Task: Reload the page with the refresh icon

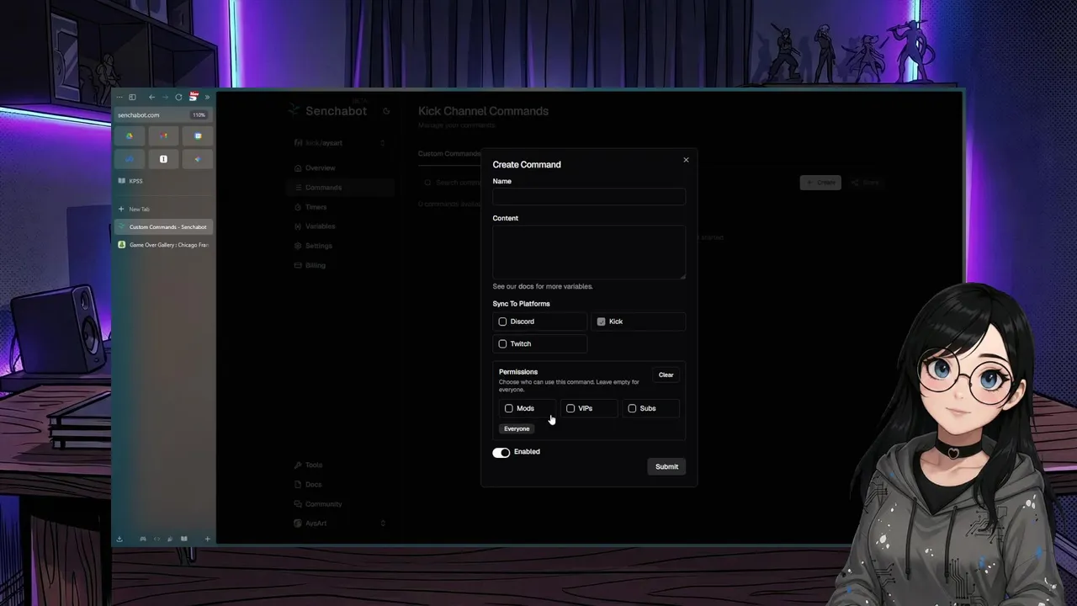Action: pyautogui.click(x=178, y=97)
